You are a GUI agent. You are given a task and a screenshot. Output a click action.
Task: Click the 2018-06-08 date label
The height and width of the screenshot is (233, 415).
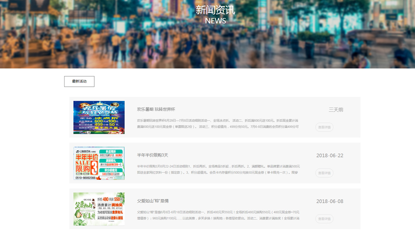pos(330,201)
